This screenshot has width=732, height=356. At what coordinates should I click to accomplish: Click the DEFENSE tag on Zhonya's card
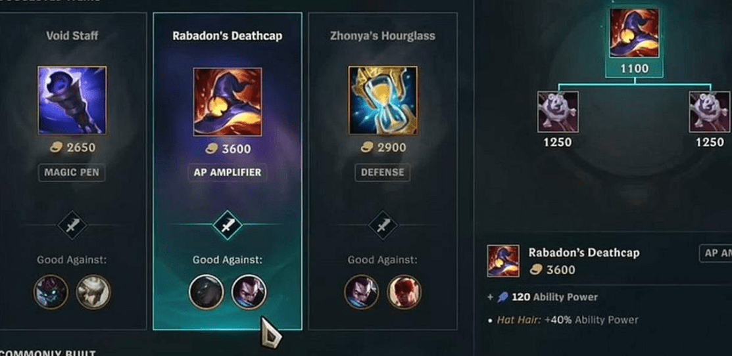(x=383, y=172)
